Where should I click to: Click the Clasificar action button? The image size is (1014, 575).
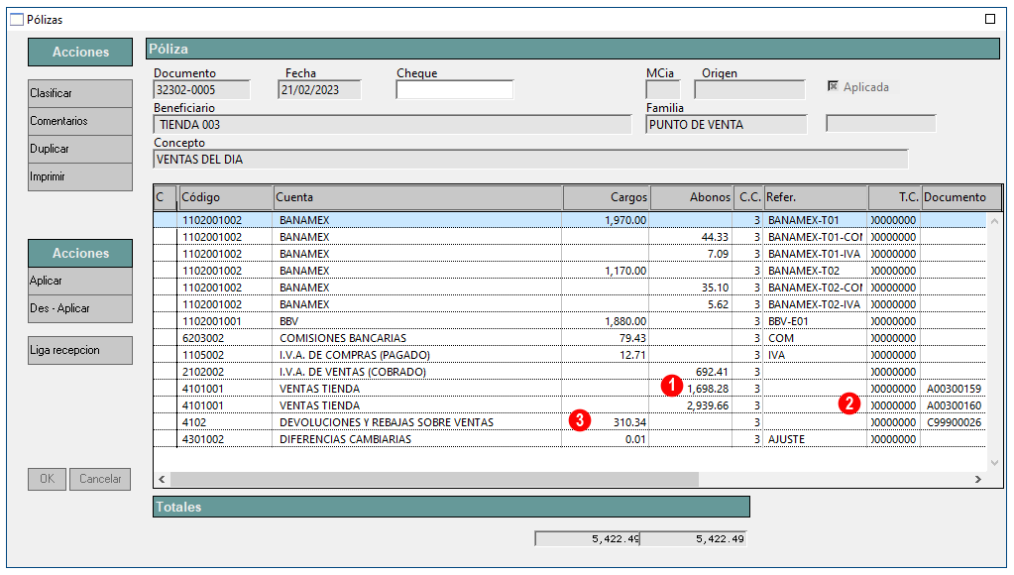(x=80, y=93)
